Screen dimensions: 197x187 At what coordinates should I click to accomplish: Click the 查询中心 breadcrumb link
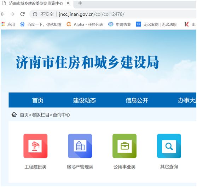[62, 115]
